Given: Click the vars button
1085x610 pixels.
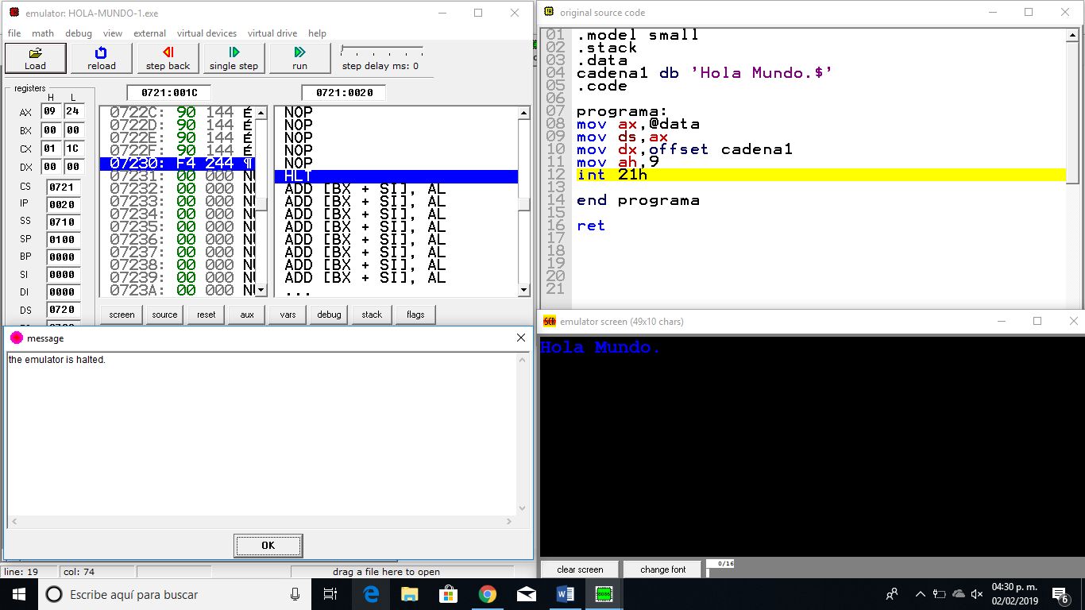Looking at the screenshot, I should 288,315.
